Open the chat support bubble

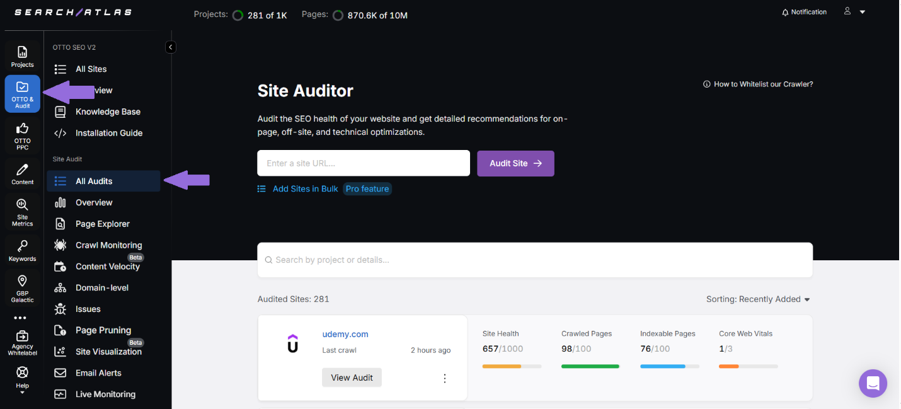[873, 383]
